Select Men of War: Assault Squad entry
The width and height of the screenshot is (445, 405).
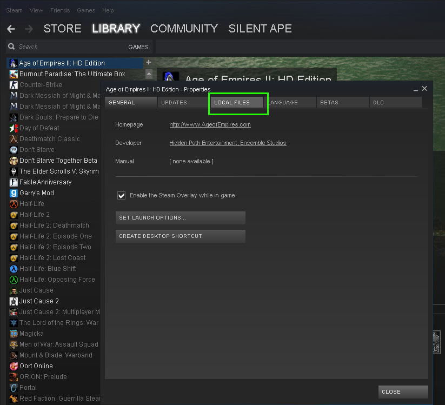pos(54,344)
